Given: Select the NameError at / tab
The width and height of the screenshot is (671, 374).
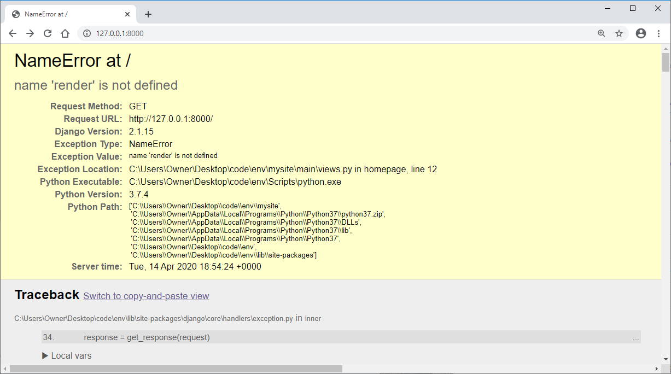Looking at the screenshot, I should 71,14.
